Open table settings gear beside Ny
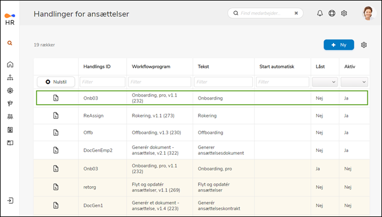 tap(364, 45)
